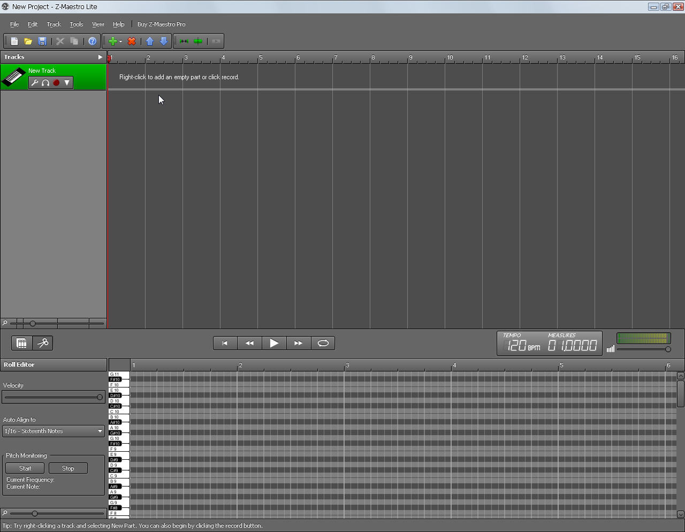685x532 pixels.
Task: Save the project with the floppy disk icon
Action: pyautogui.click(x=42, y=41)
